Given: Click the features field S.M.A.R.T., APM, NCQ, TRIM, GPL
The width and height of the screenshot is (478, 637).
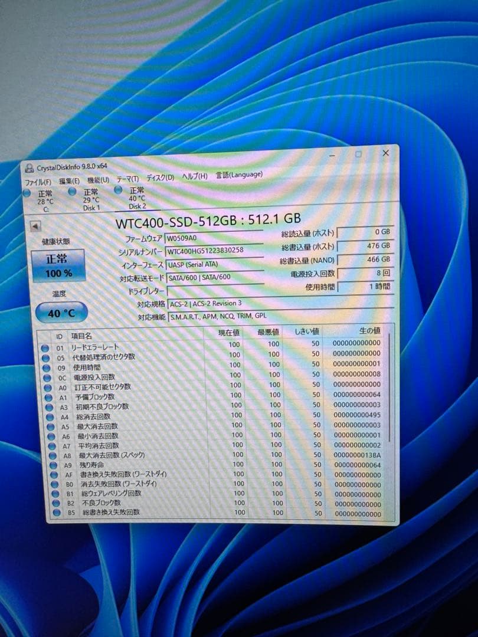Looking at the screenshot, I should coord(281,315).
